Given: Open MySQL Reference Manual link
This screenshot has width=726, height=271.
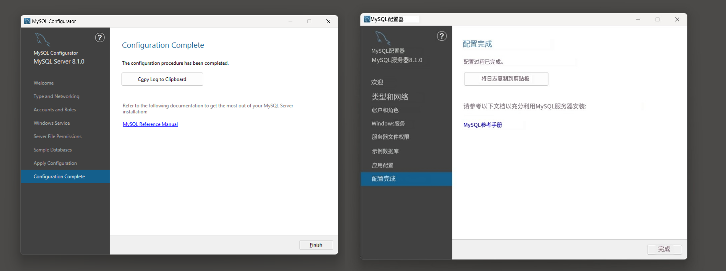Looking at the screenshot, I should click(x=150, y=124).
